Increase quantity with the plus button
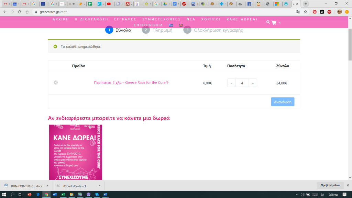 (x=253, y=83)
